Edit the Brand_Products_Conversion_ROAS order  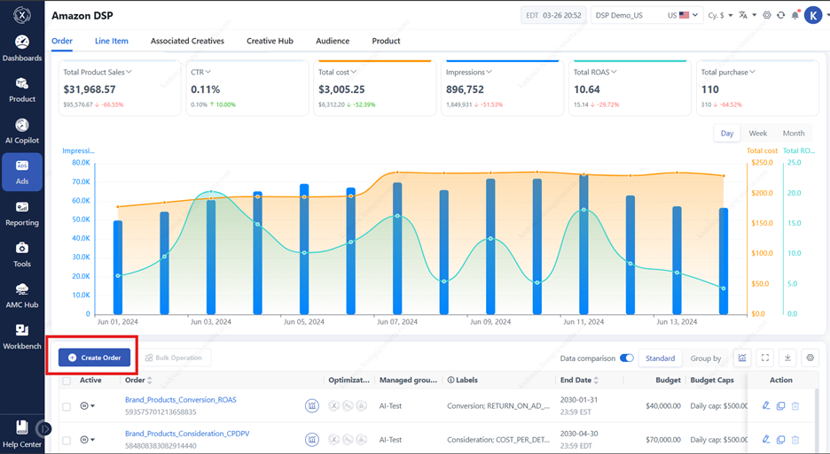tap(766, 406)
